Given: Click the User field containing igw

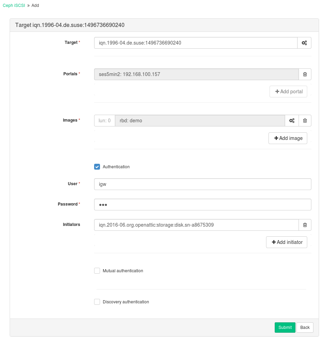Looking at the screenshot, I should click(202, 184).
